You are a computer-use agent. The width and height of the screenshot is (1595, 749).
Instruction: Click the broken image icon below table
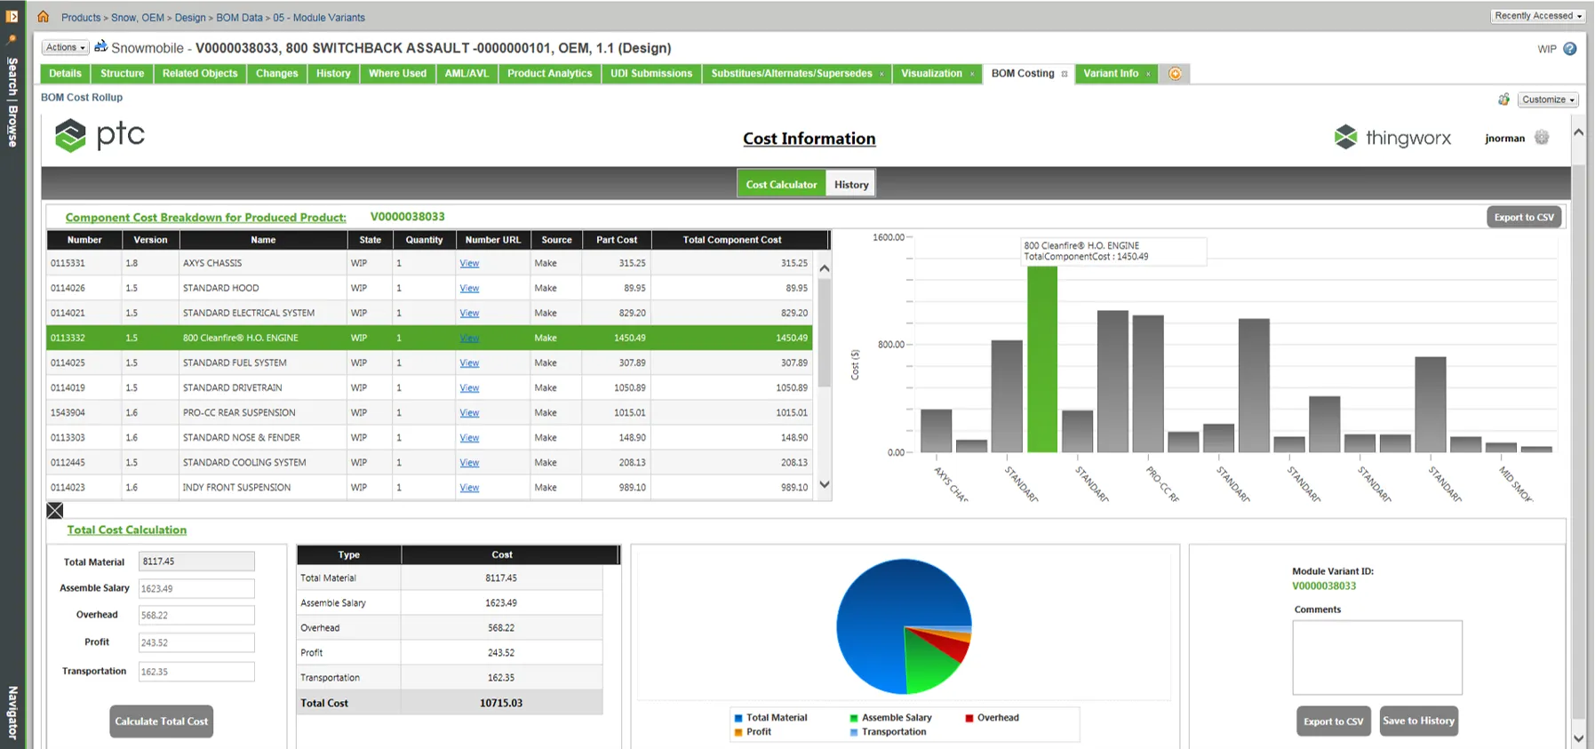click(55, 510)
